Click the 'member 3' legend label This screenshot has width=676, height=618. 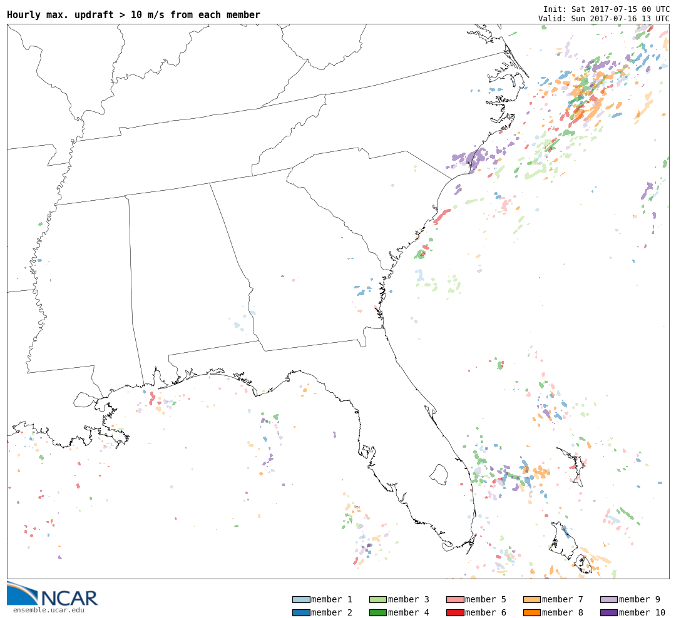click(409, 599)
